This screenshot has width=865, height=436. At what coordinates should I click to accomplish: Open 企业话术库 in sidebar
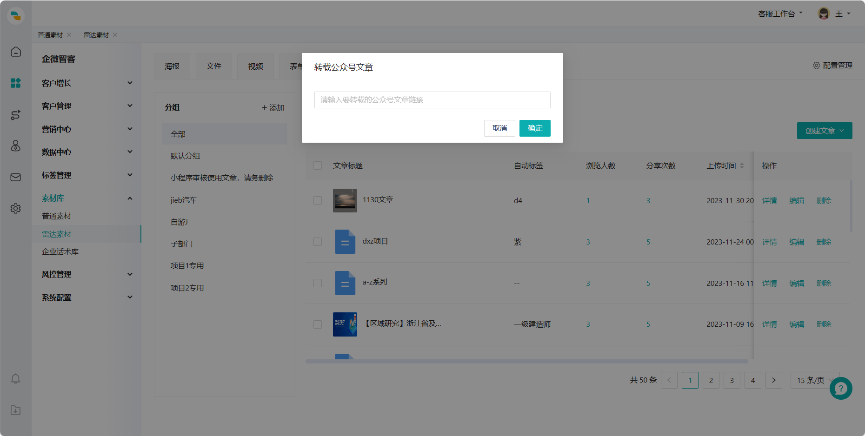(x=60, y=251)
